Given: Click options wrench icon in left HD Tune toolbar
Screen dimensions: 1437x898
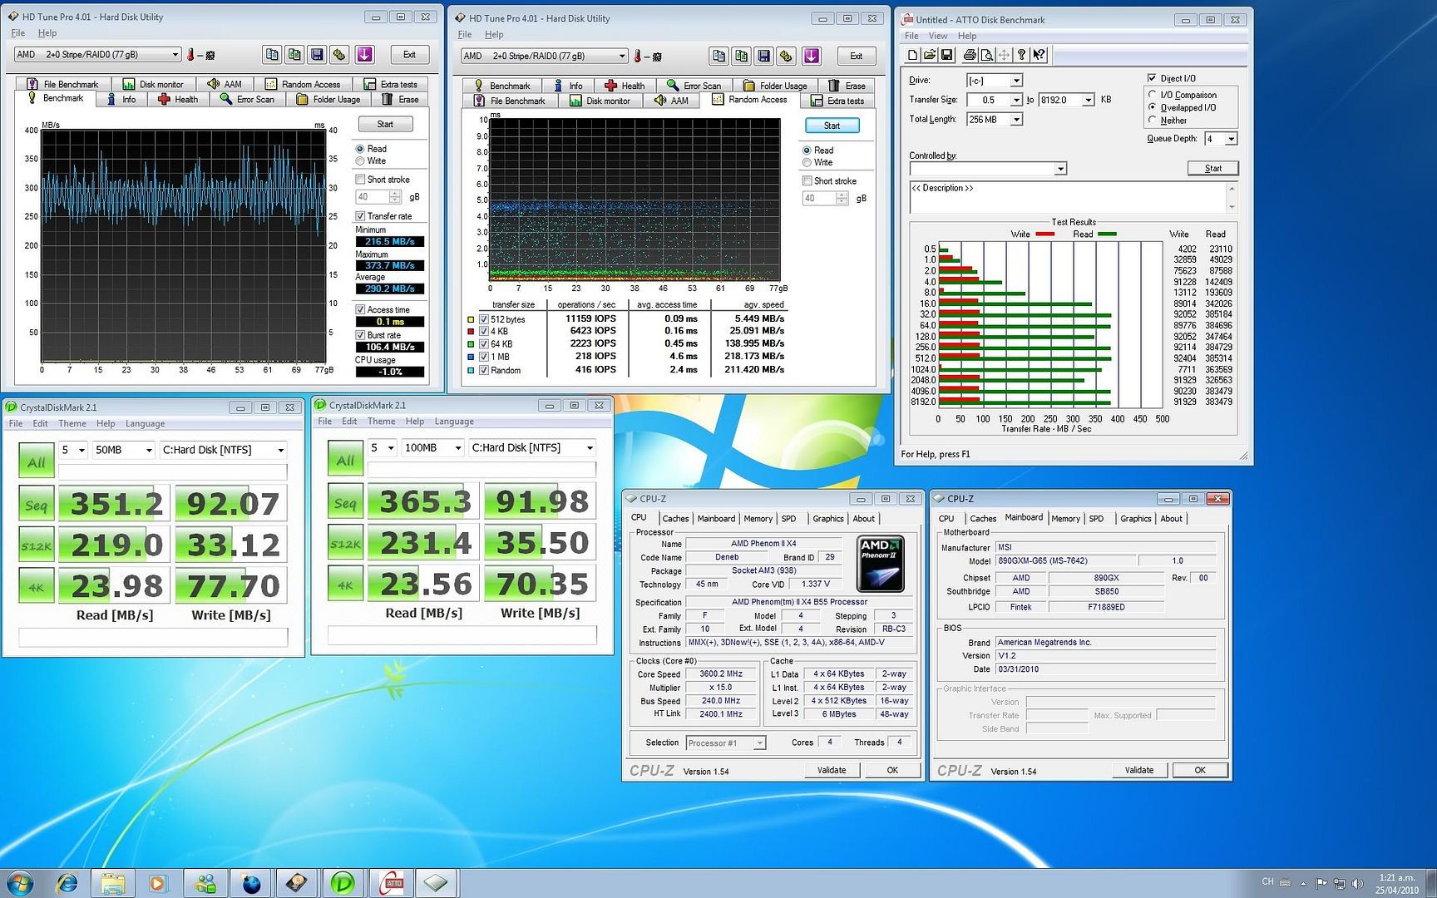Looking at the screenshot, I should coord(339,55).
